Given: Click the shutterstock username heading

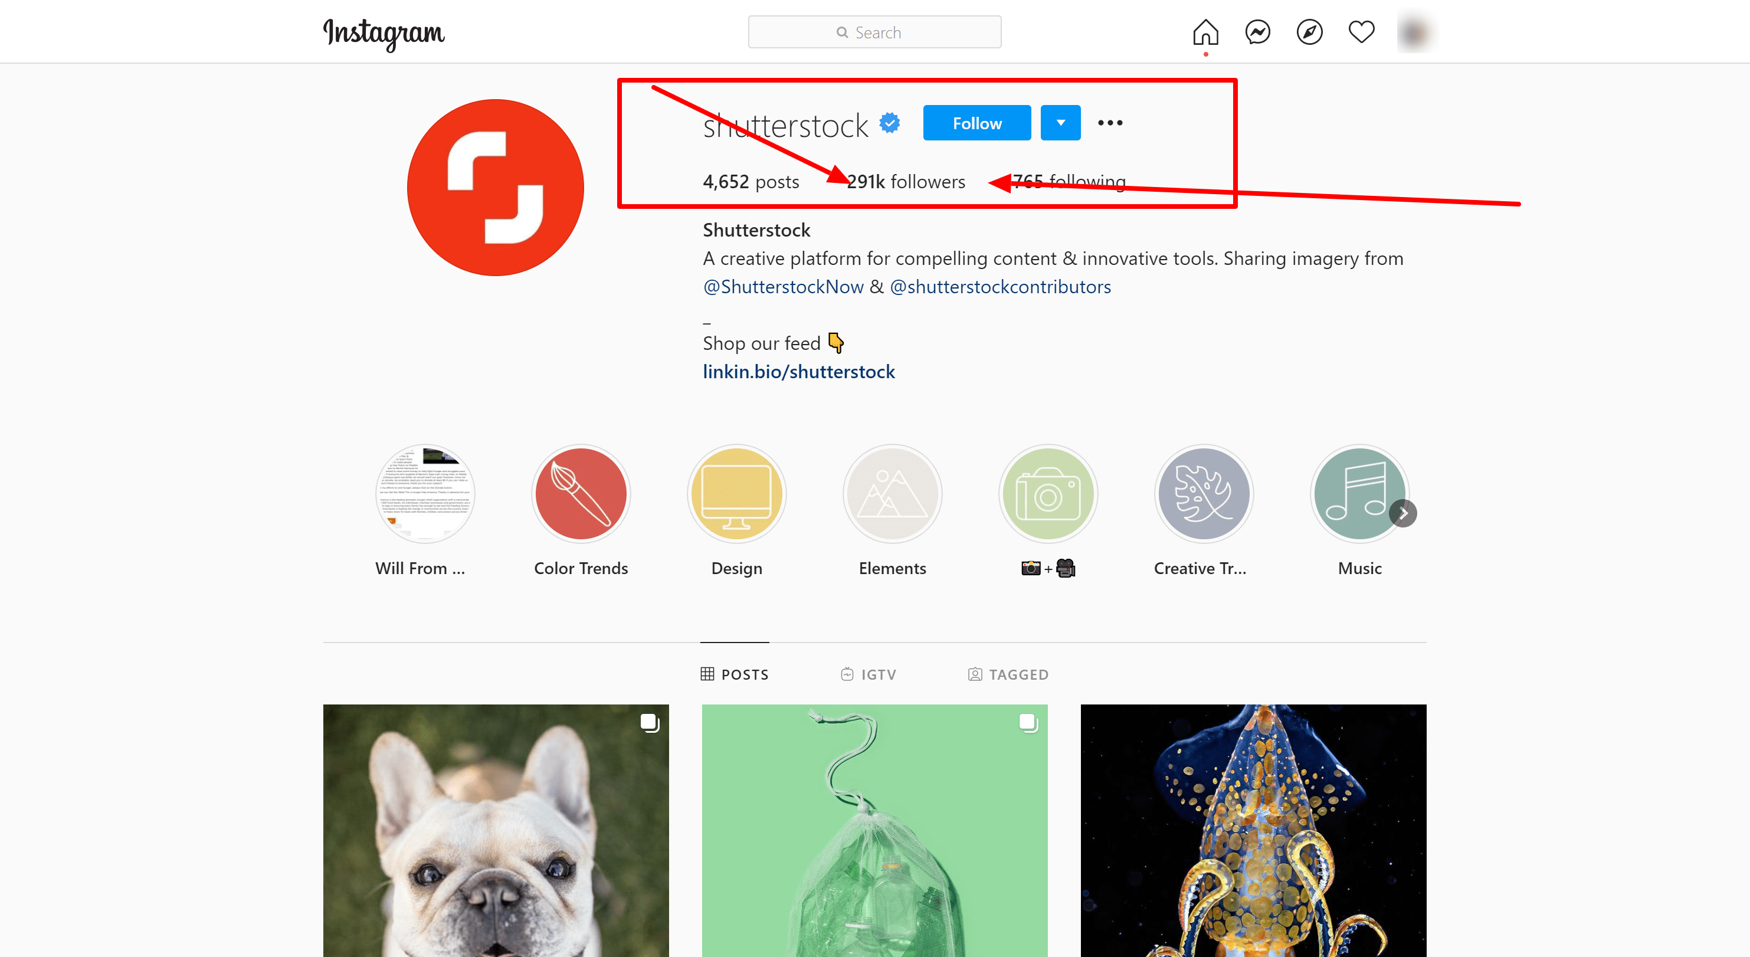Looking at the screenshot, I should click(785, 126).
